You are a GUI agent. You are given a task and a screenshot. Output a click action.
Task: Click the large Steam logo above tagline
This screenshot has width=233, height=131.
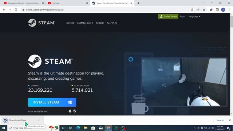[x=50, y=61]
